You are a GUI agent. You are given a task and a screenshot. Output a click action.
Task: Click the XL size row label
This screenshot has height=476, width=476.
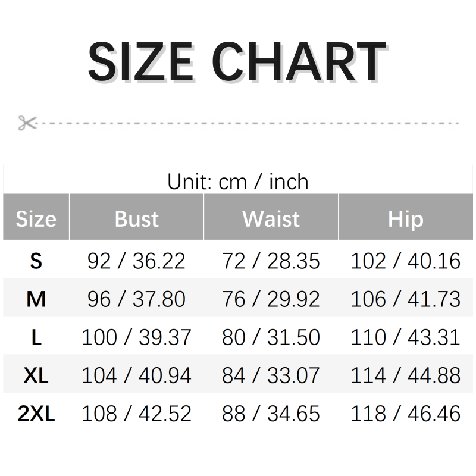tap(36, 375)
